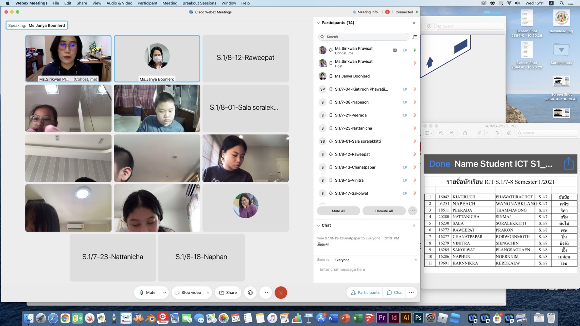Open video options arrow next to Stop video
The height and width of the screenshot is (326, 580).
point(208,293)
